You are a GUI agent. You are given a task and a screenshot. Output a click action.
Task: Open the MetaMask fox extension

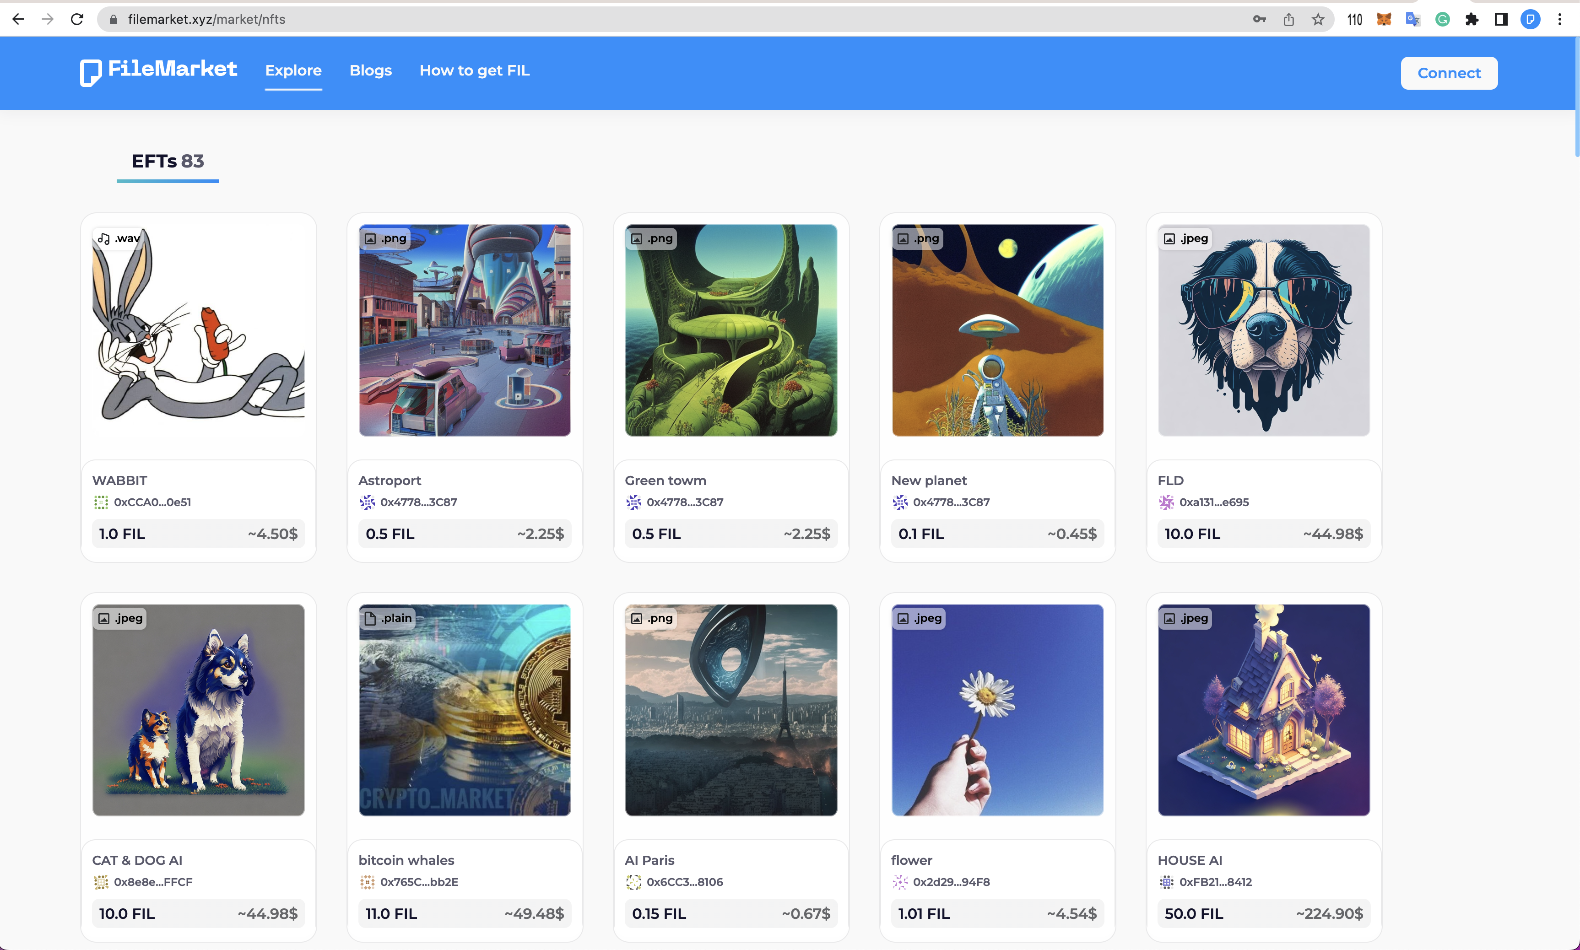point(1384,20)
